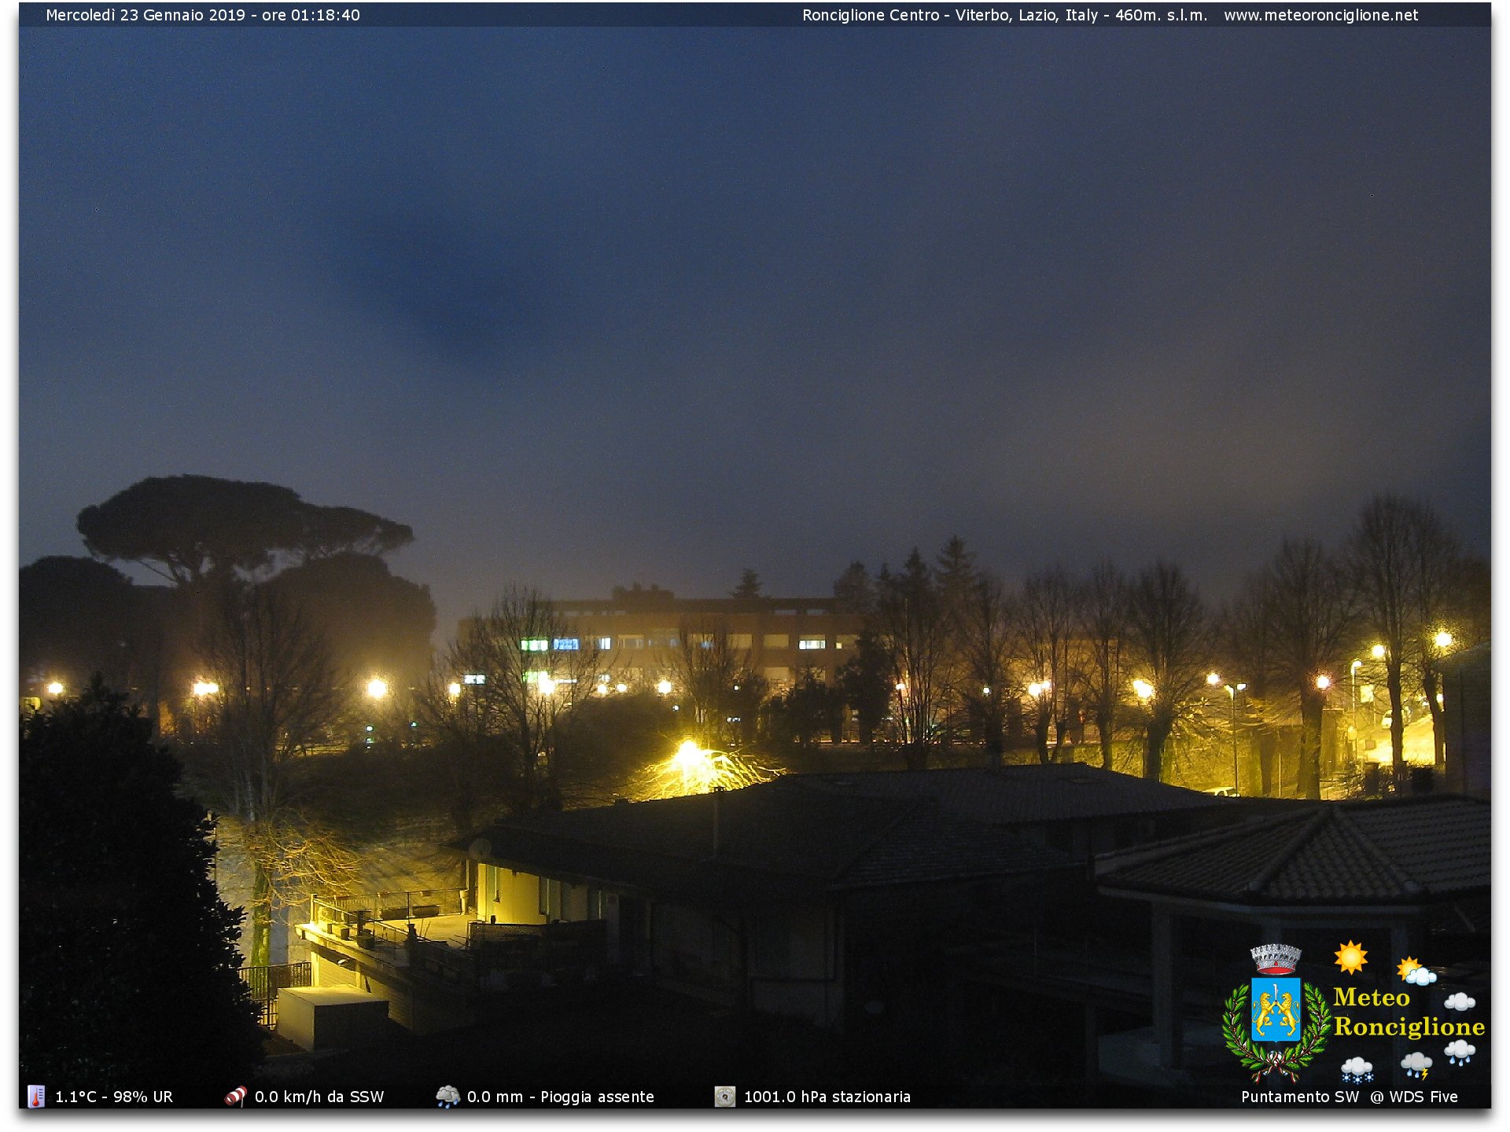Click the rain cloud icon beside 0.0 mm
This screenshot has width=1510, height=1132.
point(447,1096)
